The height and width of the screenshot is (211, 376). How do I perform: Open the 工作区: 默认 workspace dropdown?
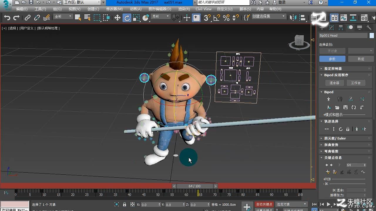tap(82, 2)
